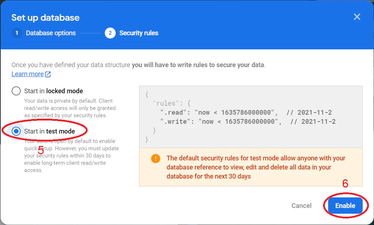Click the .read rule line in code
The width and height of the screenshot is (374, 225).
[246, 112]
